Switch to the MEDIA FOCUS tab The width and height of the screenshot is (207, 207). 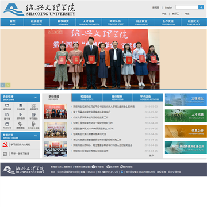(x=117, y=98)
